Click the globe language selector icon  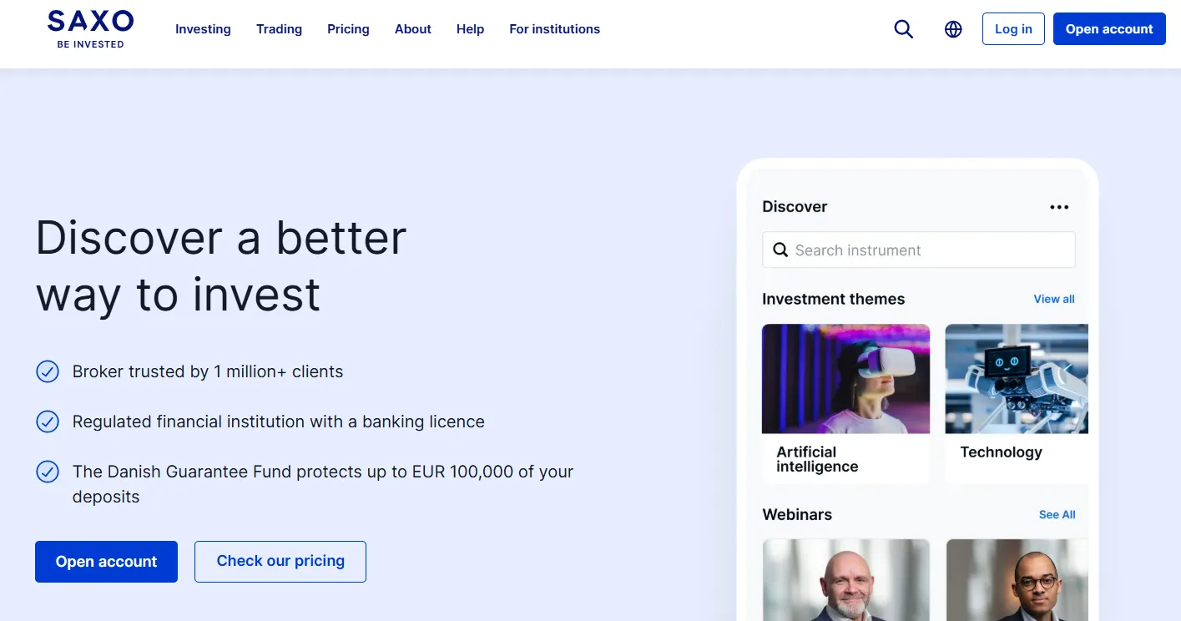click(953, 29)
